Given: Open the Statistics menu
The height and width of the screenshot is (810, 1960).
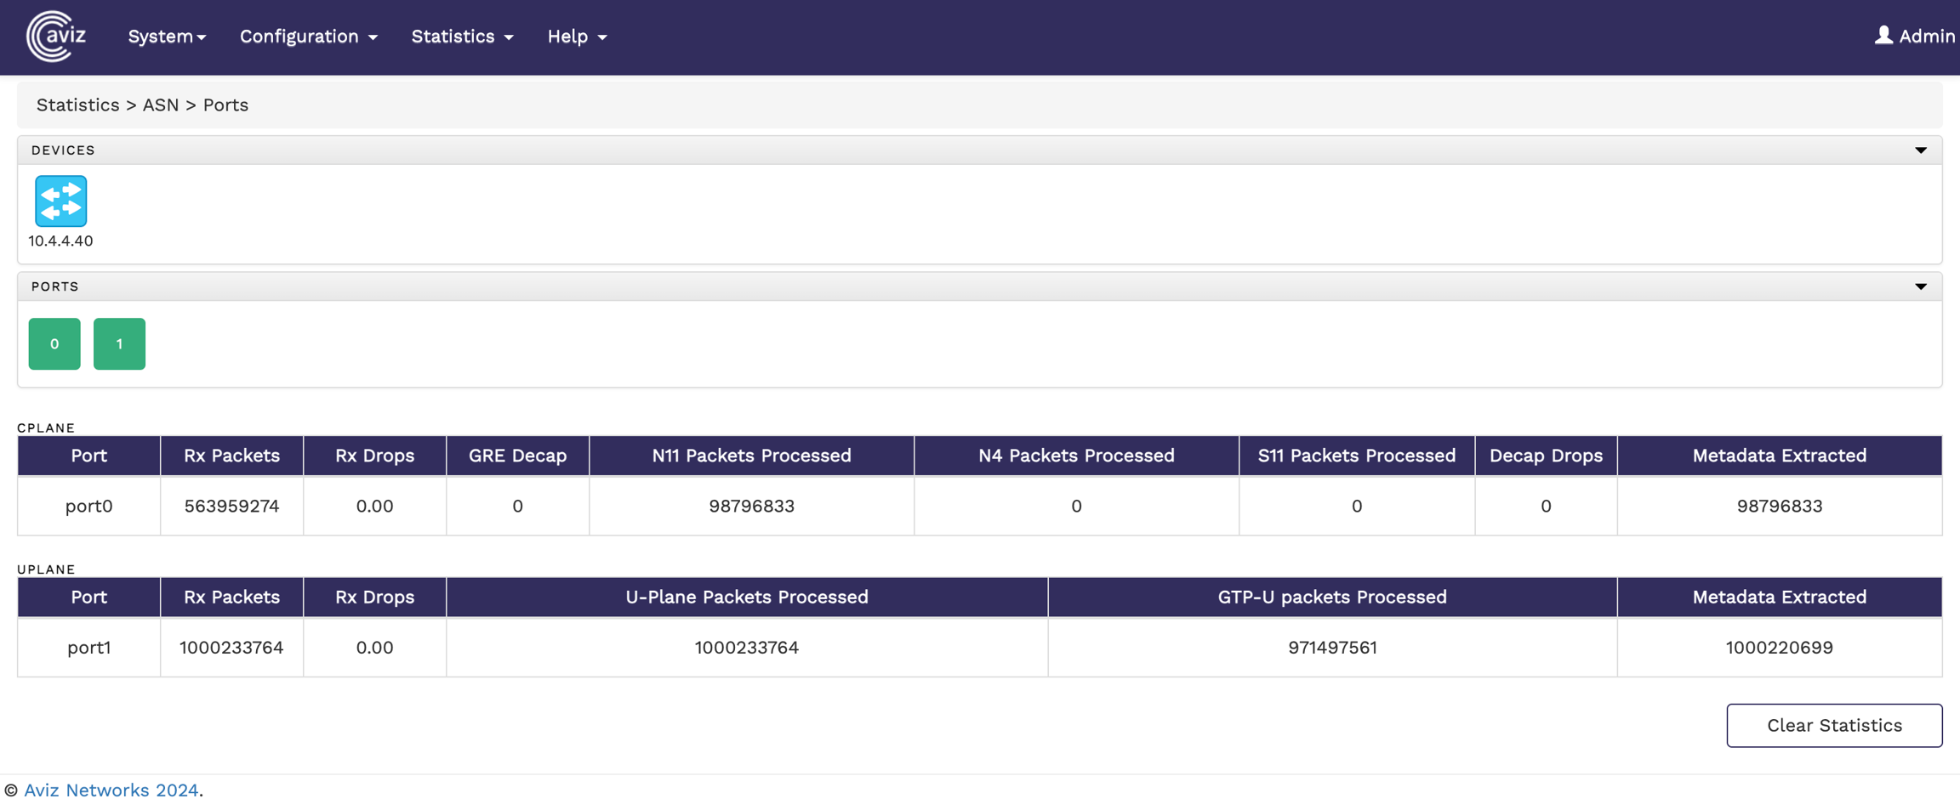Looking at the screenshot, I should (x=462, y=37).
